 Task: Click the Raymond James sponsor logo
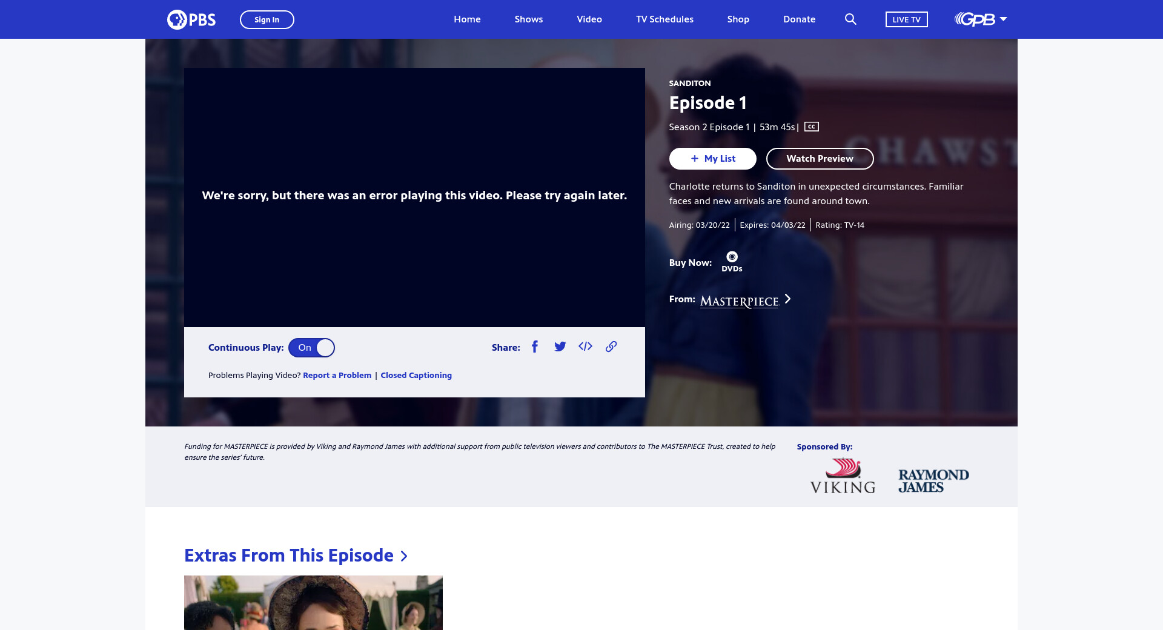[933, 481]
